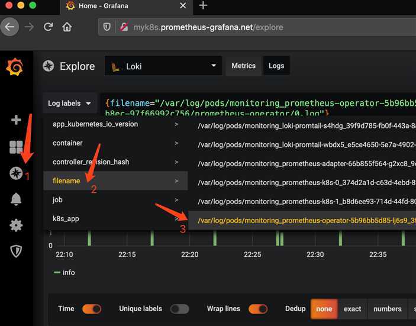416x326 pixels.
Task: Click the tracking protection shield icon
Action: coord(107,27)
